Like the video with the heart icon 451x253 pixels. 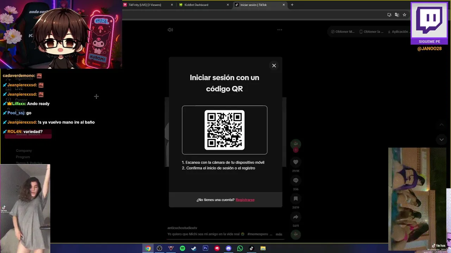tap(296, 162)
